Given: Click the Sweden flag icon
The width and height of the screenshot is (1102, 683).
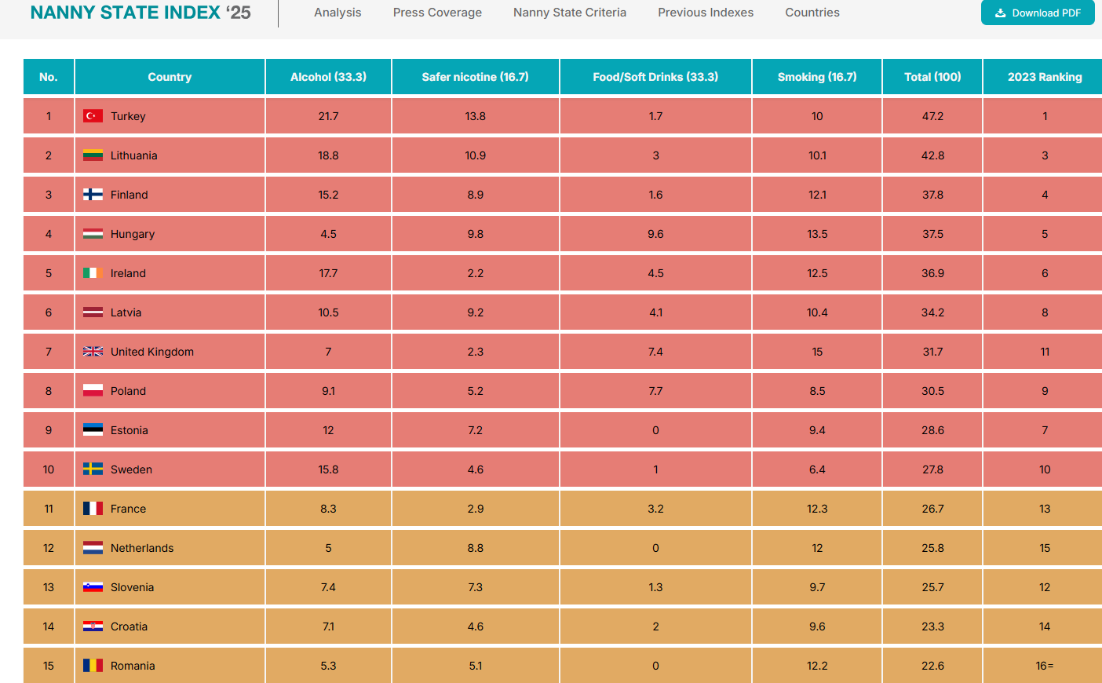Looking at the screenshot, I should coord(93,469).
